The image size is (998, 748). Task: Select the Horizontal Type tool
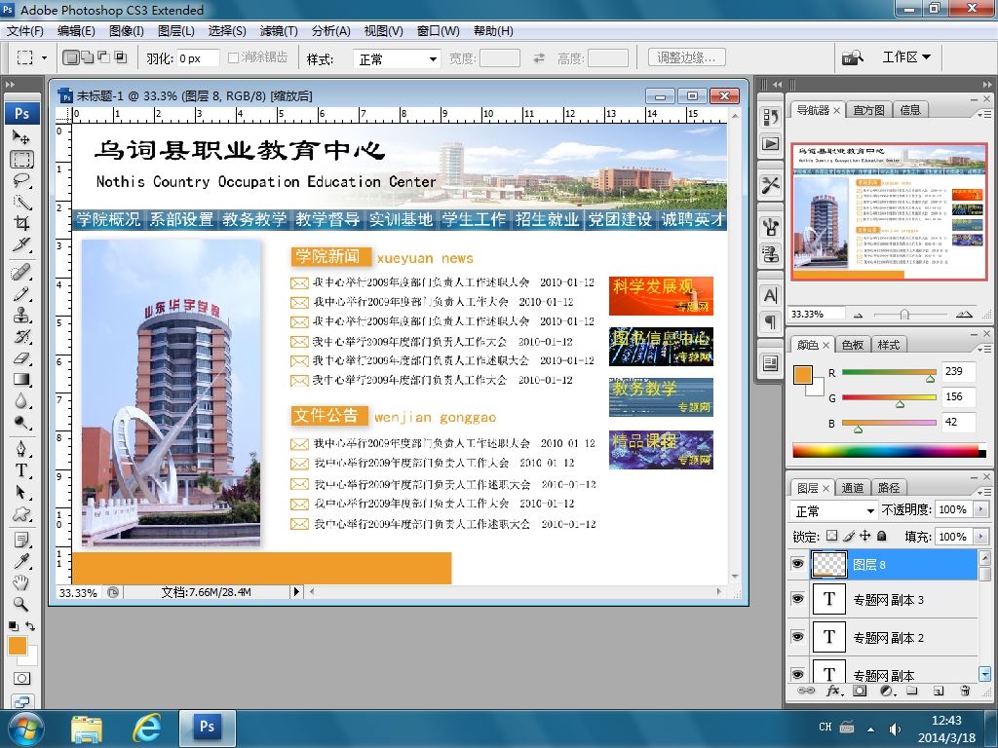point(21,469)
